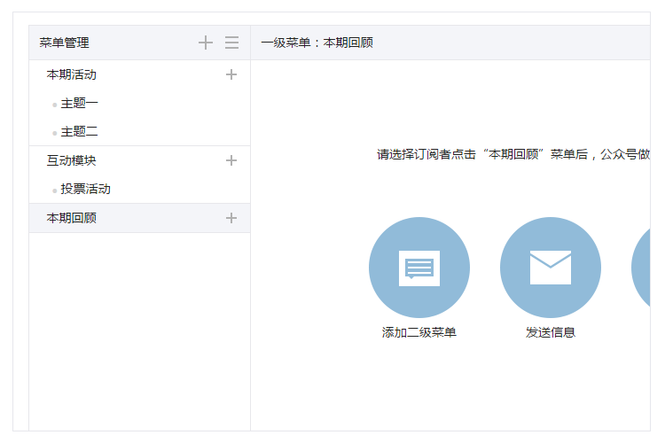665x443 pixels.
Task: Select the 互动模块 first-level menu
Action: (72, 160)
